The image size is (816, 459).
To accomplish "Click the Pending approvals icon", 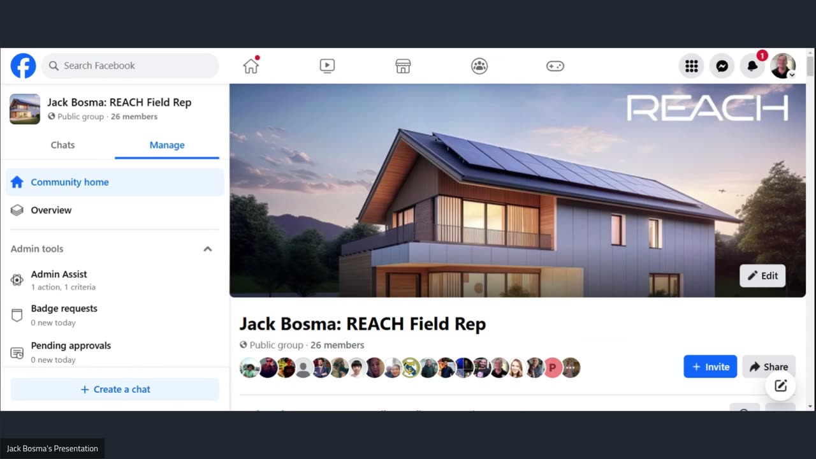I will tap(17, 353).
